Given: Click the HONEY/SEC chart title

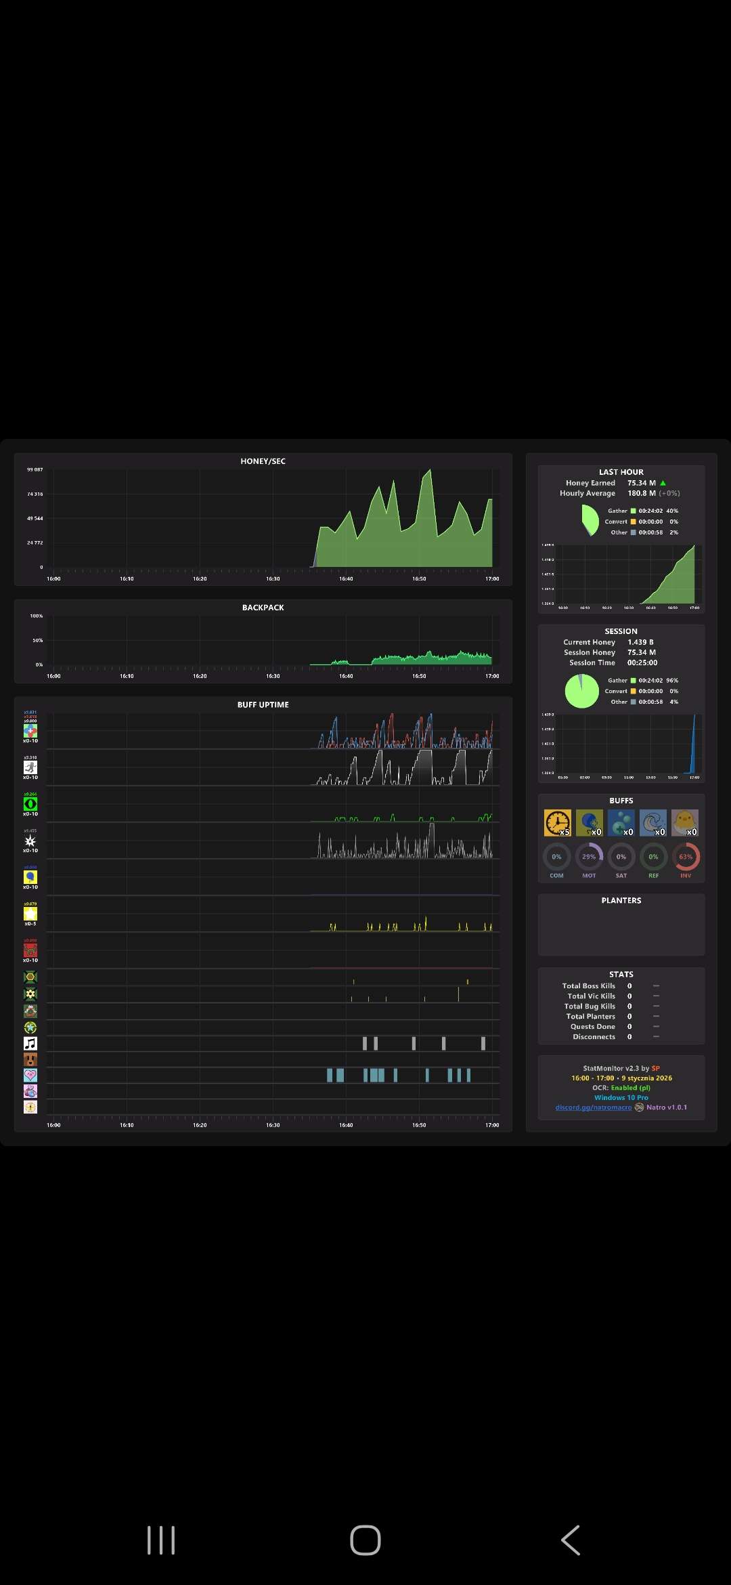Looking at the screenshot, I should 263,461.
